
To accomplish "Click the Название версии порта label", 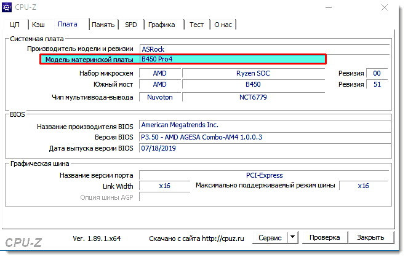I will pyautogui.click(x=96, y=176).
